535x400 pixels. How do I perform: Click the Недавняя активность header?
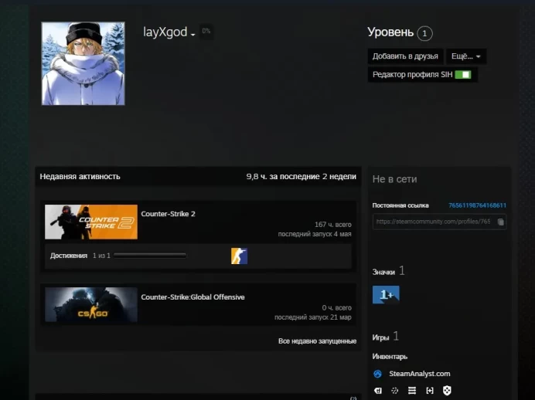80,177
